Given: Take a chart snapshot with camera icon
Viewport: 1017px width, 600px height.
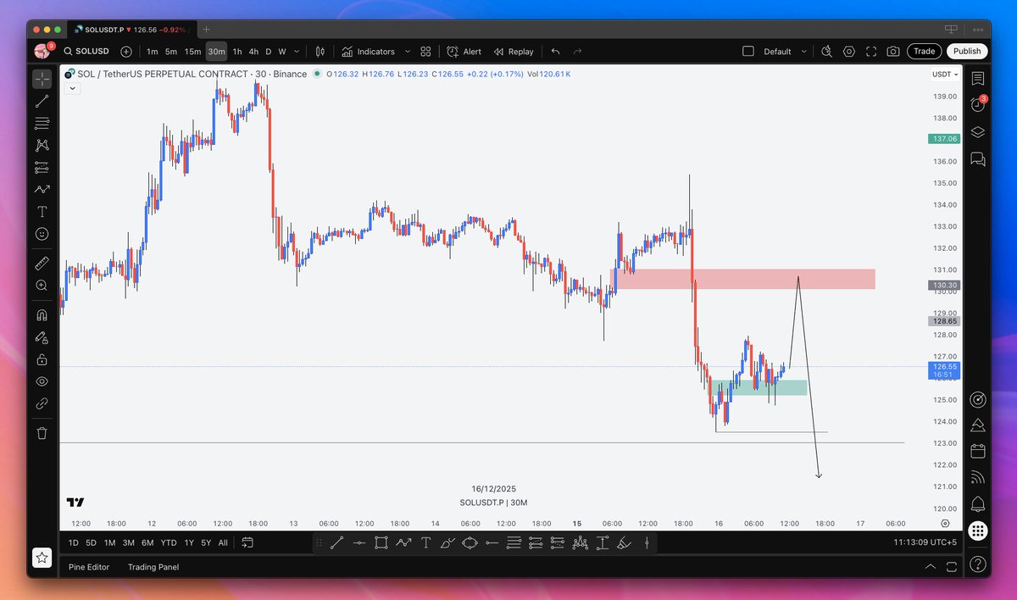Looking at the screenshot, I should pyautogui.click(x=893, y=51).
